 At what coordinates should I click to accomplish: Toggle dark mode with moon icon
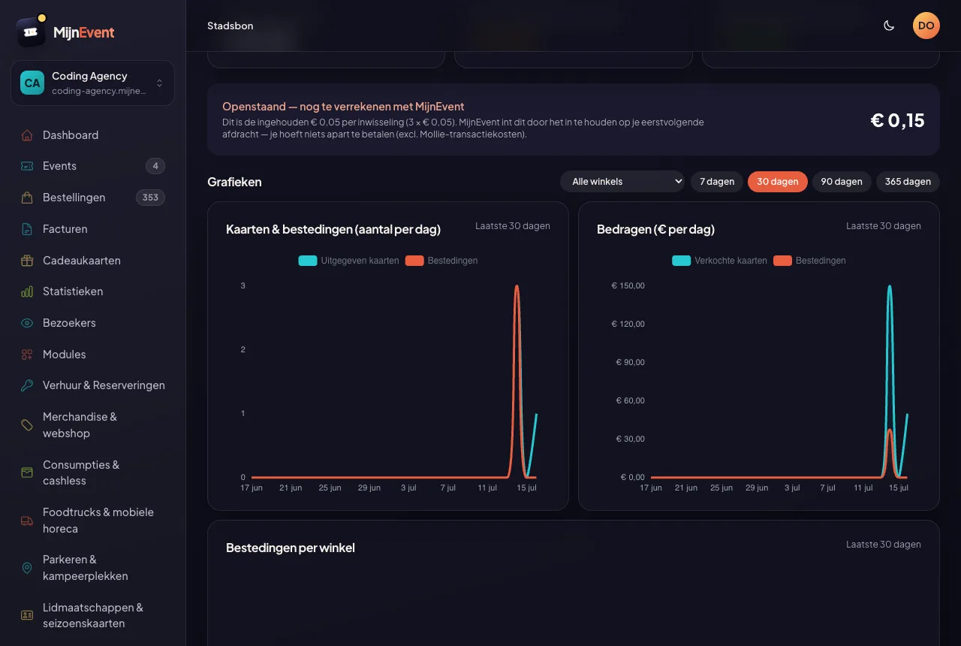889,26
